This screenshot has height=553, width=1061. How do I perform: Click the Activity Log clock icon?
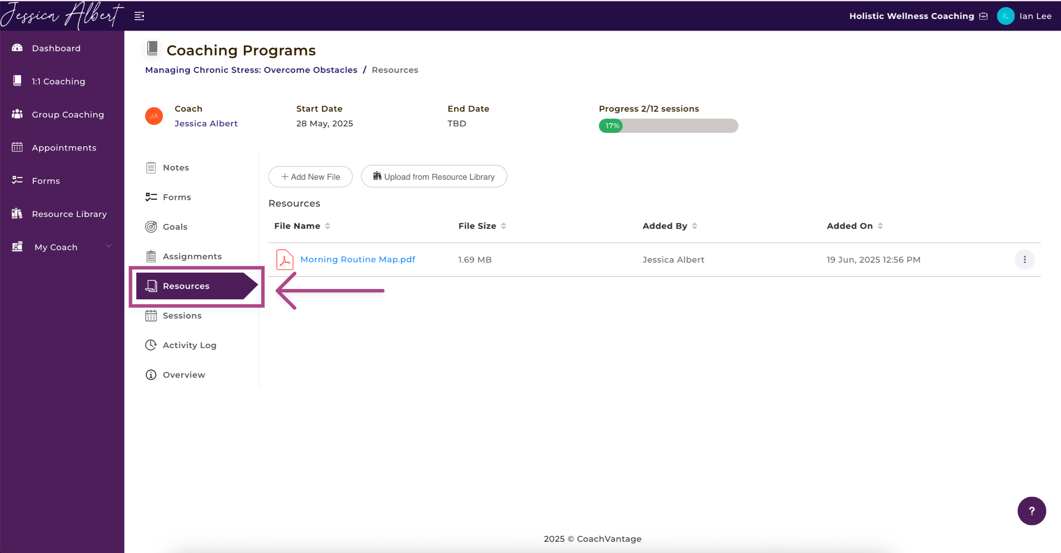pos(151,345)
